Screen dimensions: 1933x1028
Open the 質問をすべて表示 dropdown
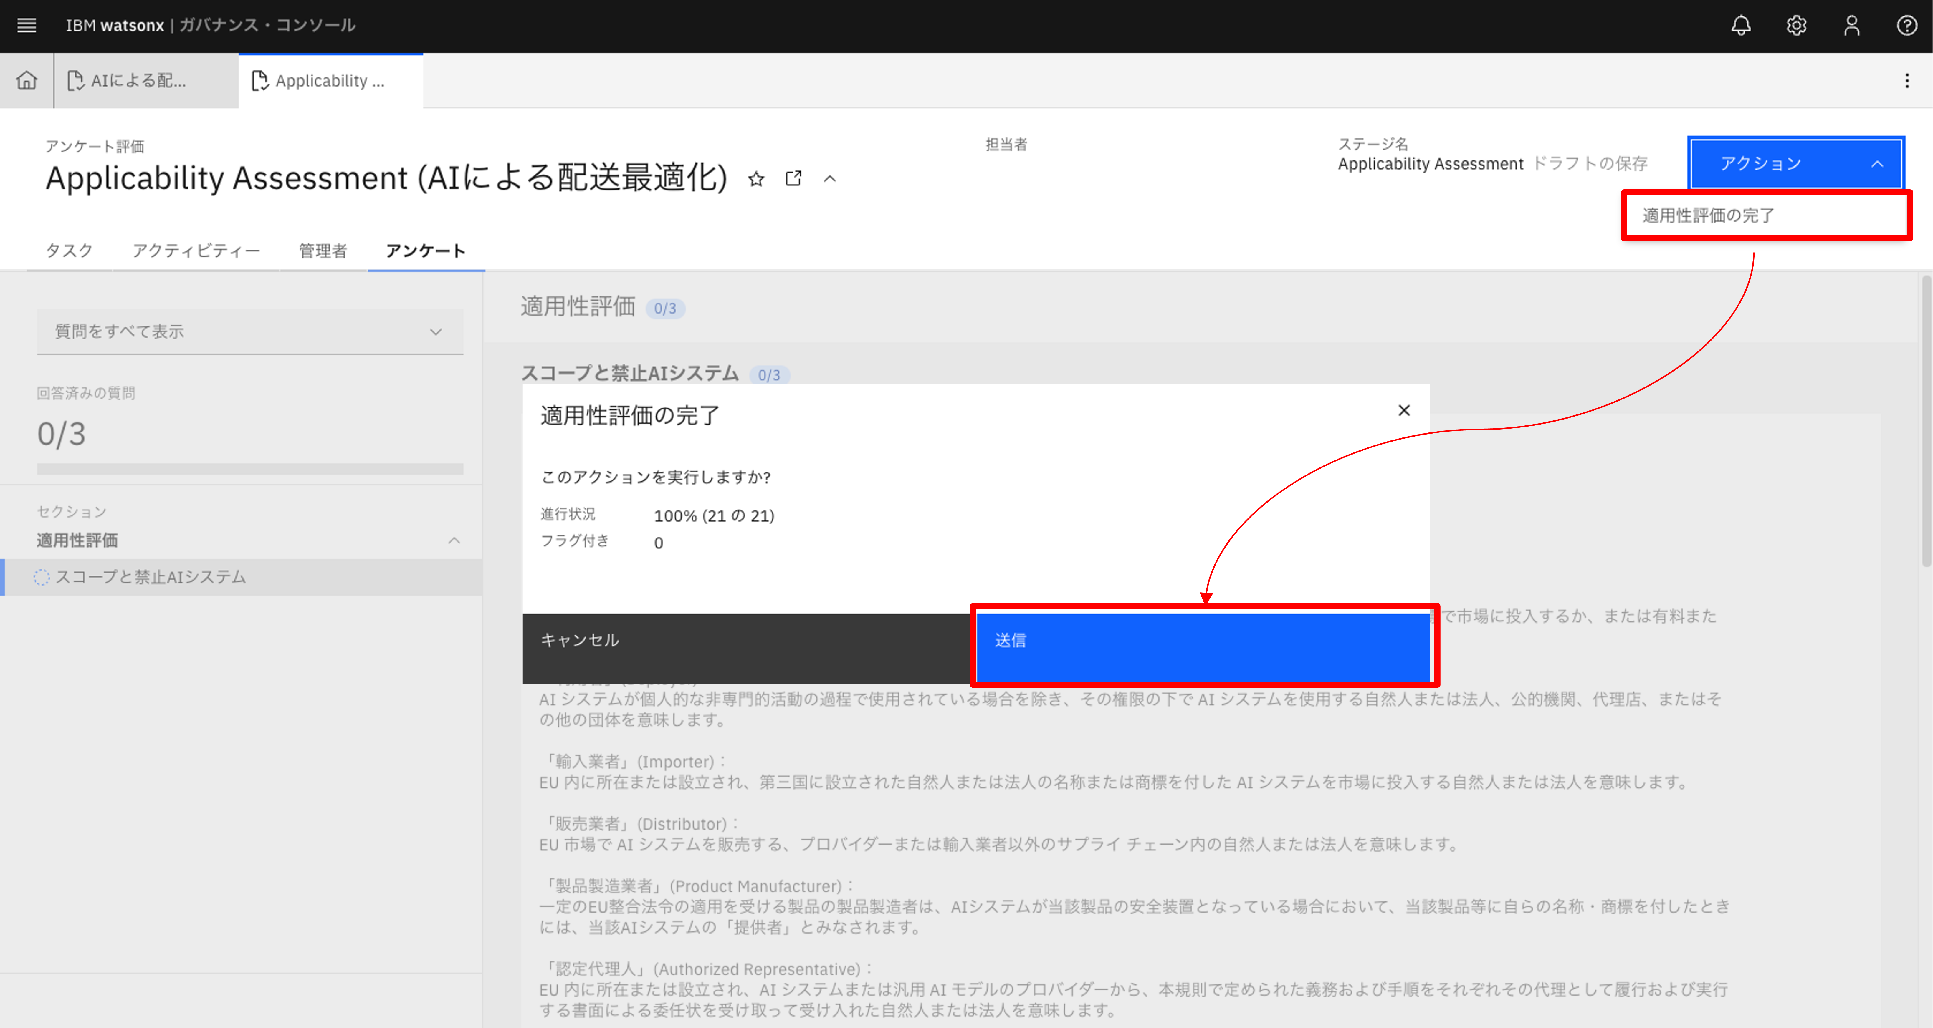coord(249,331)
